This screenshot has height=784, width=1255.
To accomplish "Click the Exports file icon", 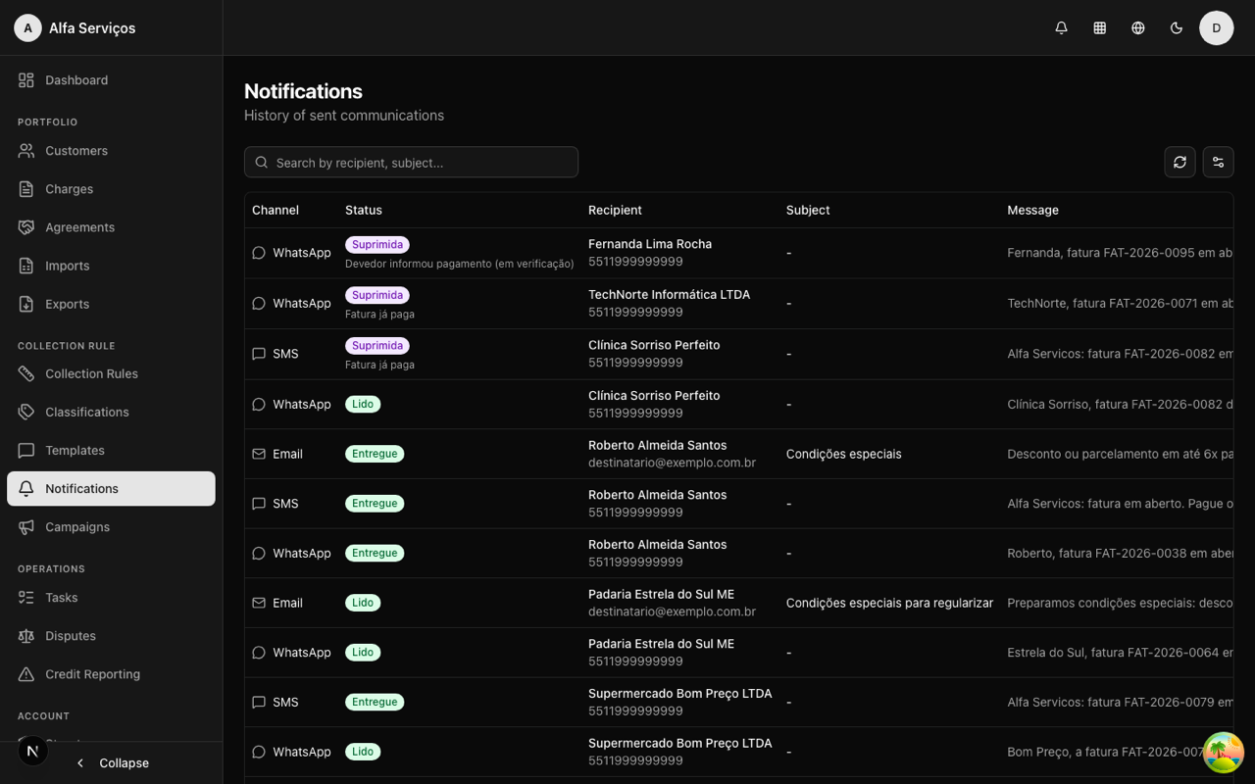I will [26, 304].
